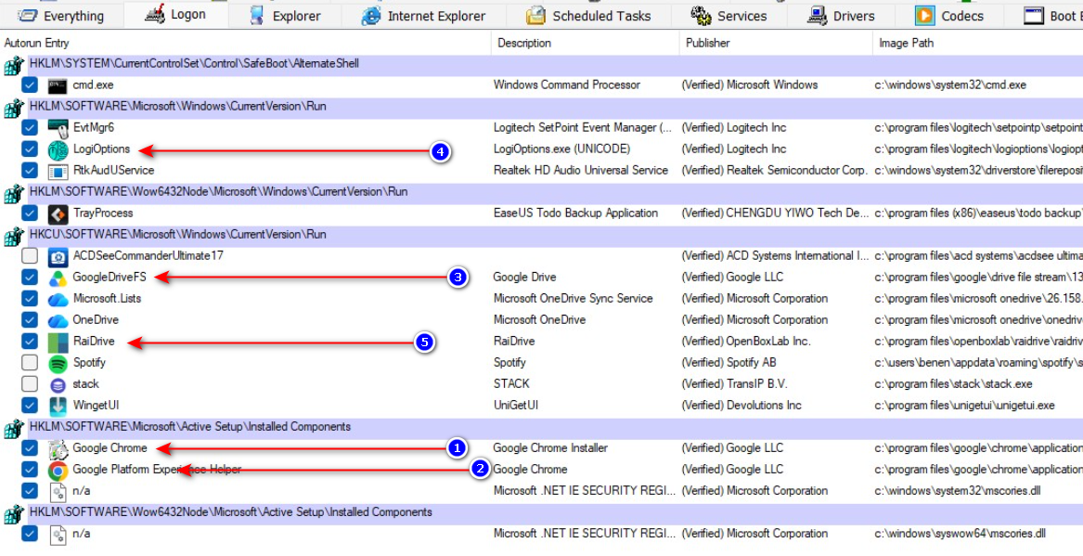Click the Spotify entry icon
This screenshot has width=1083, height=556.
[58, 363]
